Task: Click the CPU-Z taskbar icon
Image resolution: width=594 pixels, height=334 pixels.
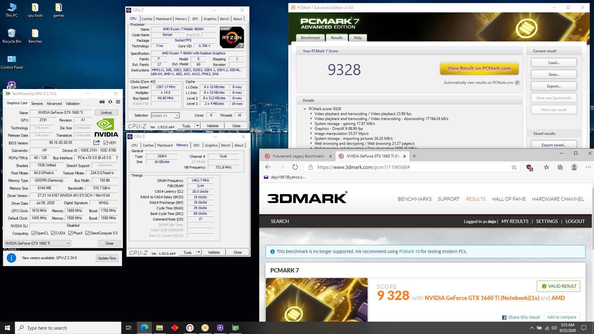Action: click(x=220, y=328)
